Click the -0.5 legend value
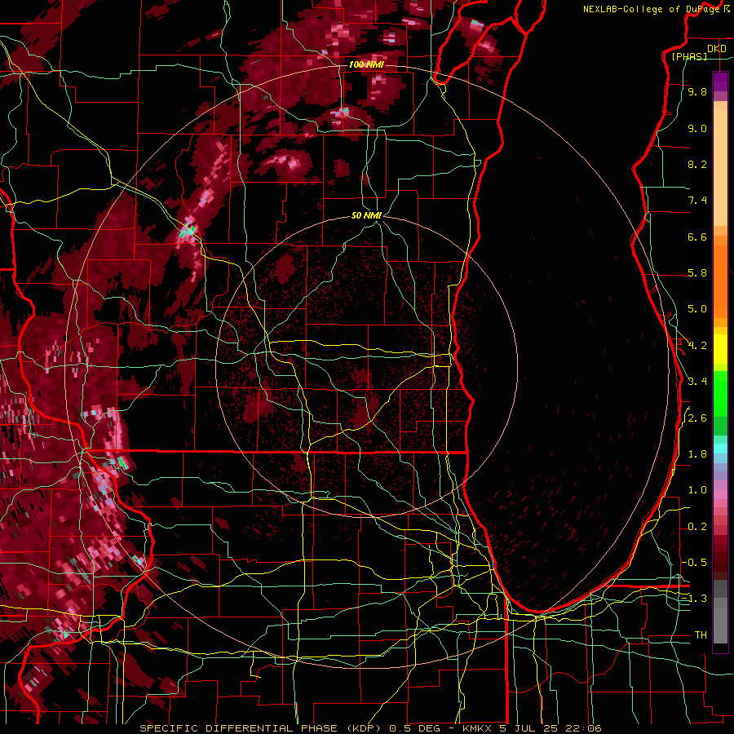This screenshot has height=734, width=734. [695, 563]
